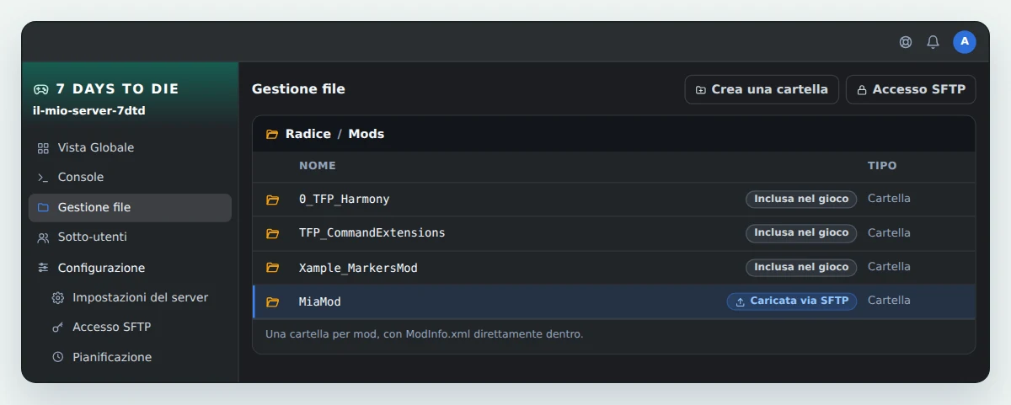Click the TIPO column header
This screenshot has width=1011, height=405.
(882, 166)
